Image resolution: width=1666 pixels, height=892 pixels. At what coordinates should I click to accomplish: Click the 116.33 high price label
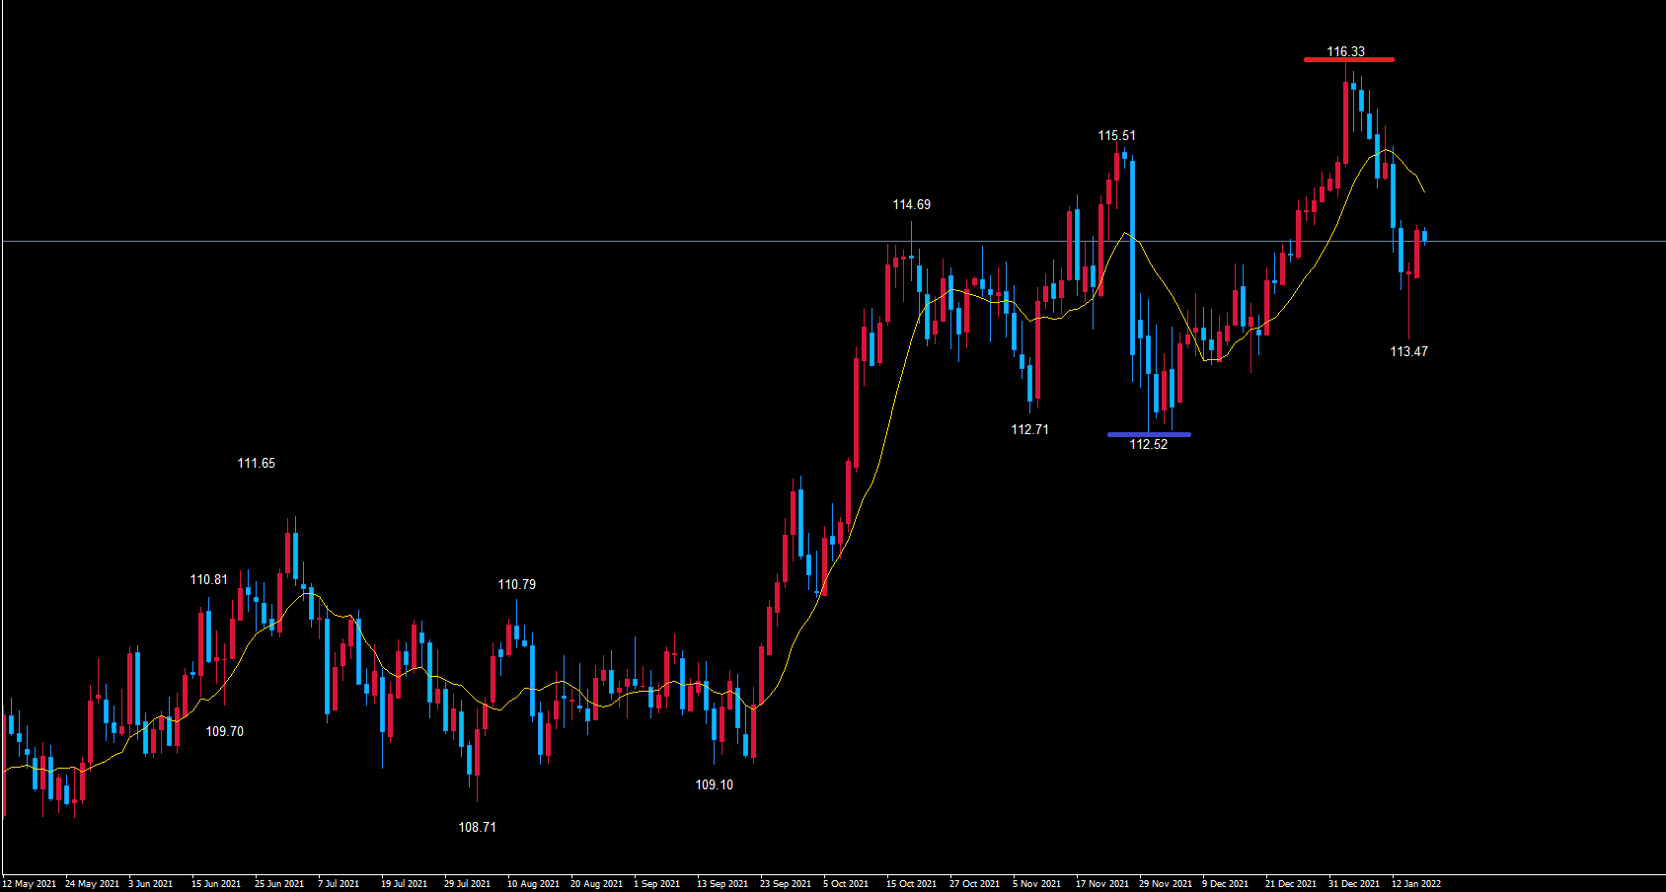coord(1345,51)
